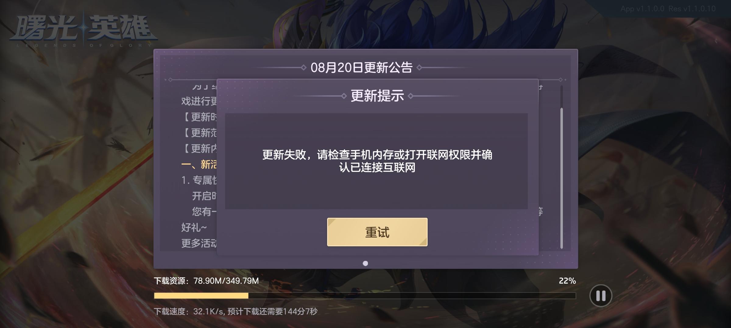Select the orange 一、新活 section heading
The width and height of the screenshot is (731, 328).
point(199,164)
